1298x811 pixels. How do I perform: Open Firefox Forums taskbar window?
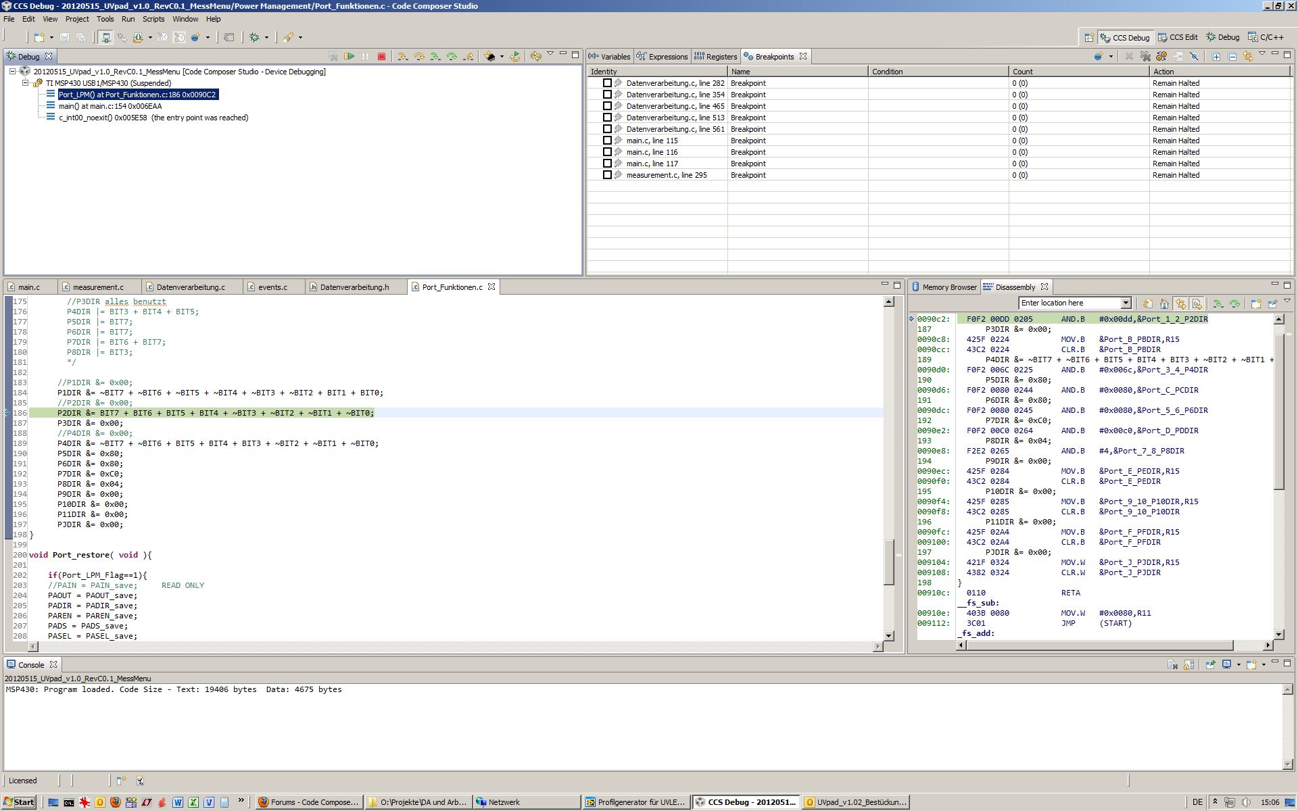pos(309,802)
